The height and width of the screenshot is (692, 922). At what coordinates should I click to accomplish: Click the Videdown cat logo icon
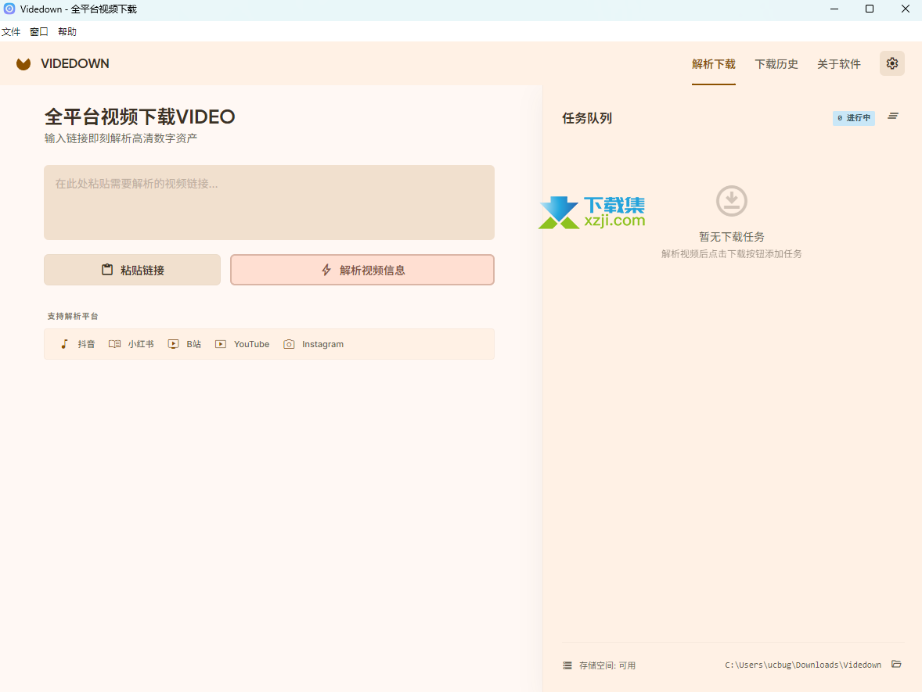pyautogui.click(x=23, y=64)
